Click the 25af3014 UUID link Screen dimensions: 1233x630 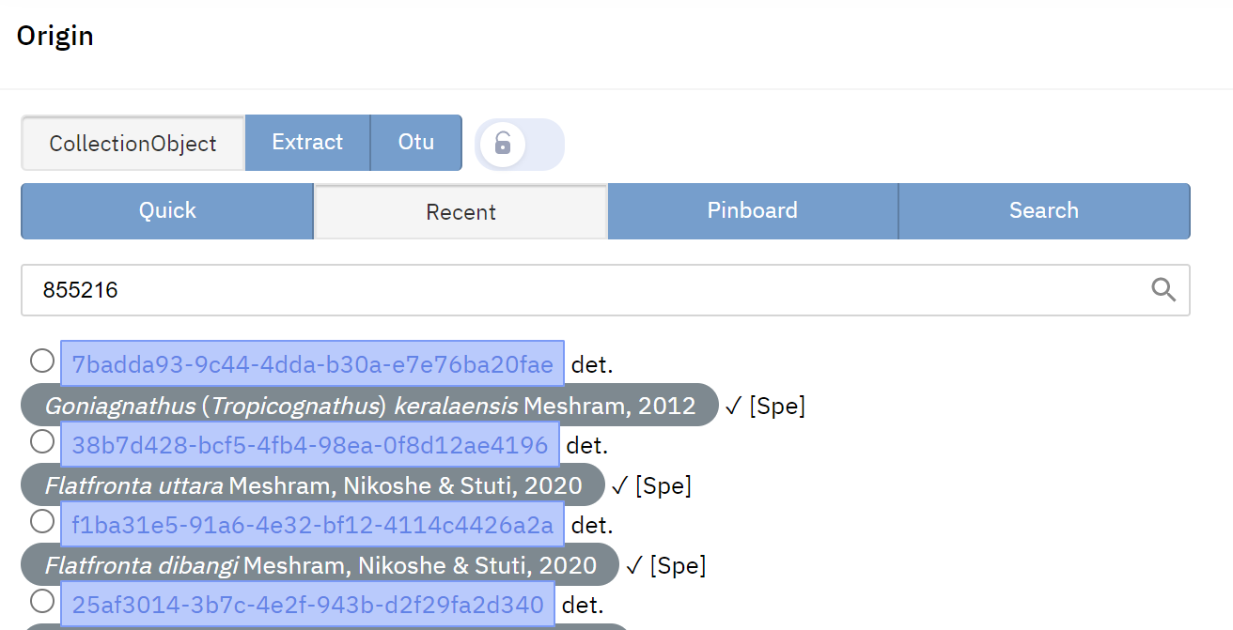coord(306,605)
